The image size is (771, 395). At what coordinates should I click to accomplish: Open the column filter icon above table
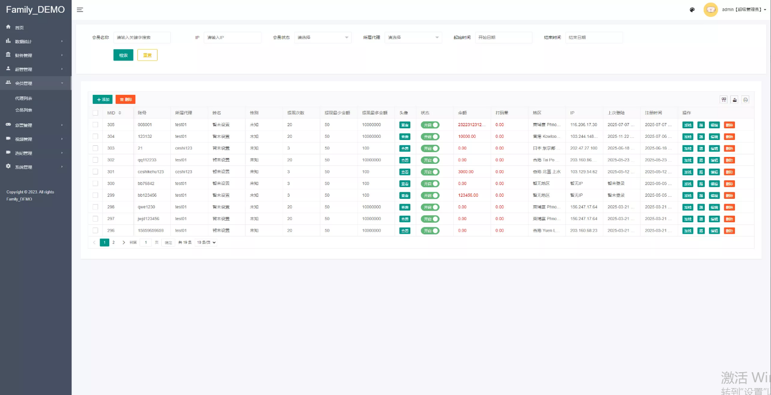click(x=723, y=99)
